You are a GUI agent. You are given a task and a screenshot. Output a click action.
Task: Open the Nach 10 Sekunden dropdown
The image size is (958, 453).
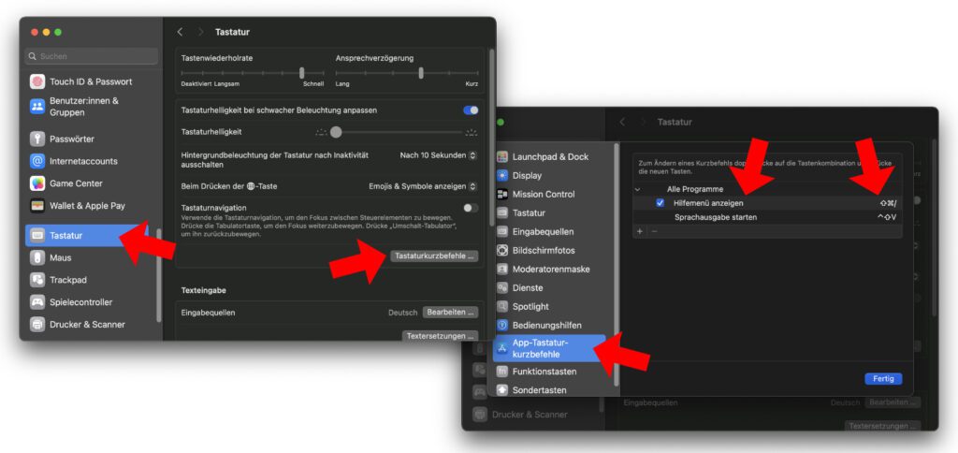[x=438, y=155]
